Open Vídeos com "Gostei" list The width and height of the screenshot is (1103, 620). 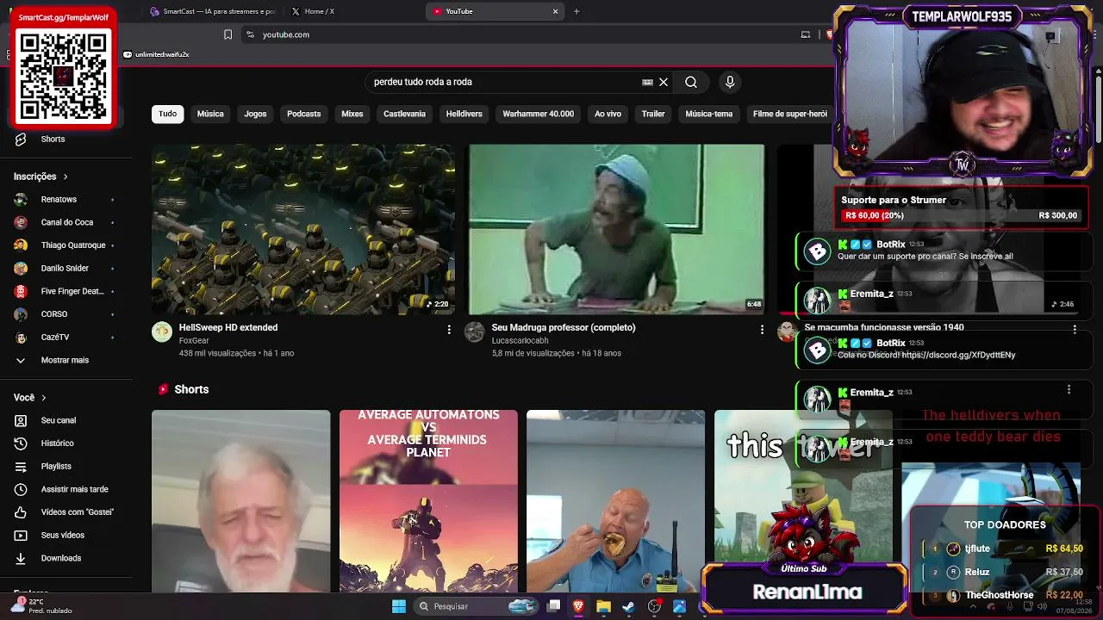click(78, 512)
